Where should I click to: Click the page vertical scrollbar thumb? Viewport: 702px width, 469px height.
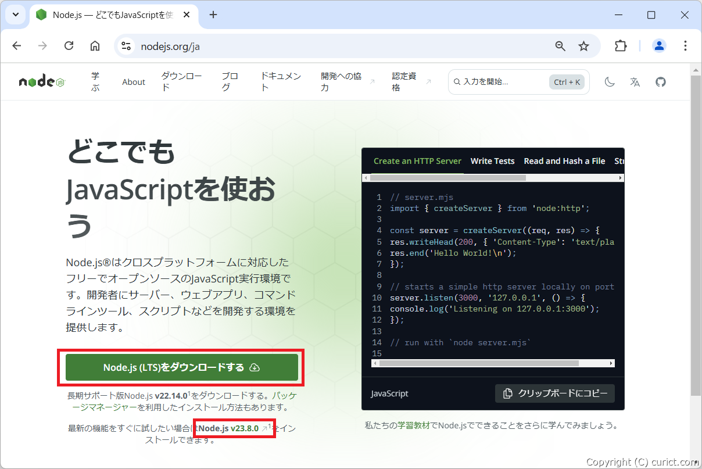click(x=696, y=235)
